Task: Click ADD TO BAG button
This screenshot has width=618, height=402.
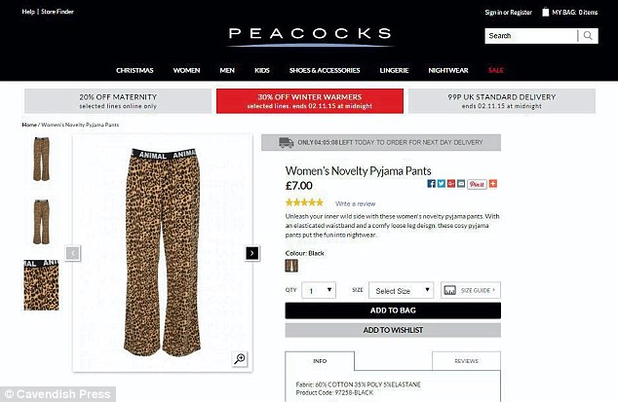Action: pyautogui.click(x=393, y=311)
